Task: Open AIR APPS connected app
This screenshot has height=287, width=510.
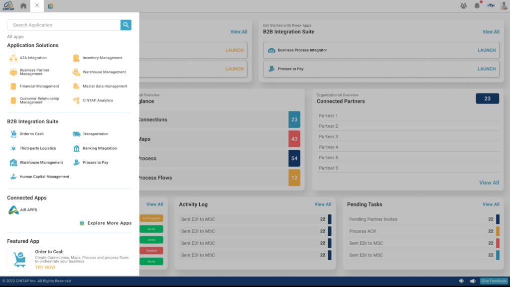Action: click(22, 210)
